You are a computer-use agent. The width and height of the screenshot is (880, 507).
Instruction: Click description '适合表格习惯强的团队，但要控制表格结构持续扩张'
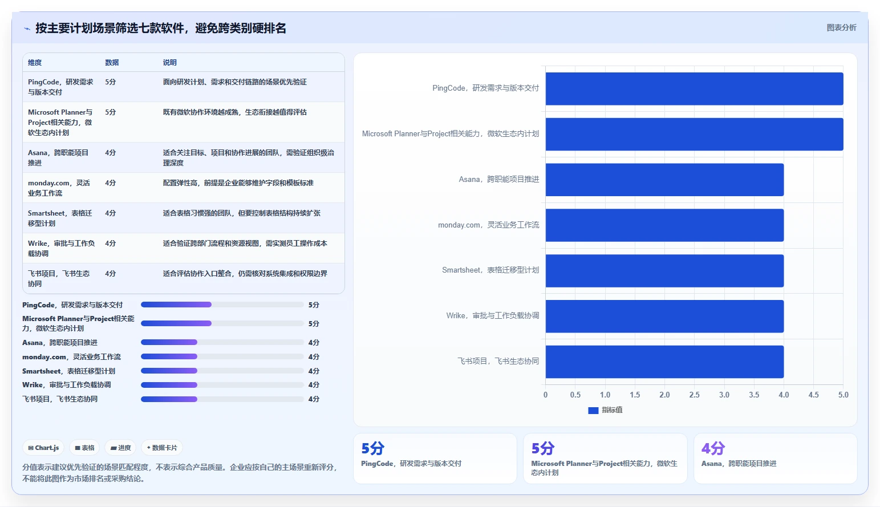pos(241,213)
